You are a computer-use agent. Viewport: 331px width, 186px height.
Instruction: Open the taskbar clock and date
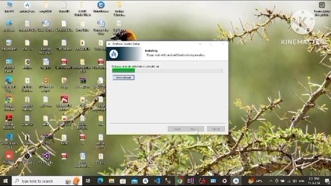(314, 181)
